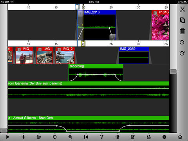Open the audio mixer sliders icon
This screenshot has height=141, width=188.
pos(117,137)
